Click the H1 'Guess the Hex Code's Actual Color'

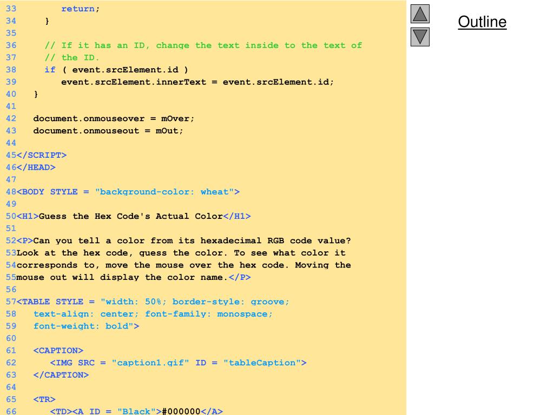coord(134,216)
